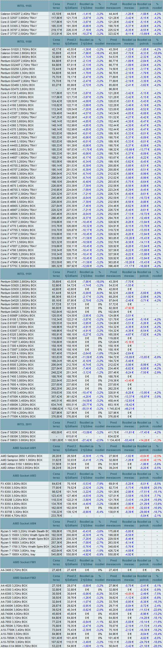
Task: Click 'Rozdiel za polrok' header in INTEL 2011 section
Action: click(144, 424)
